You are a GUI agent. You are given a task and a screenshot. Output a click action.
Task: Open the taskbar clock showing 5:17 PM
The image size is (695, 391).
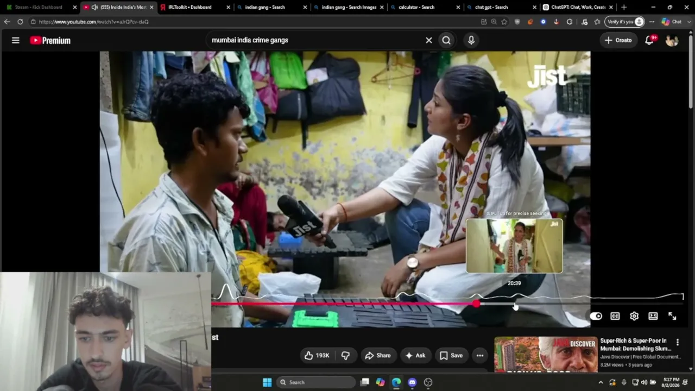[x=671, y=382]
